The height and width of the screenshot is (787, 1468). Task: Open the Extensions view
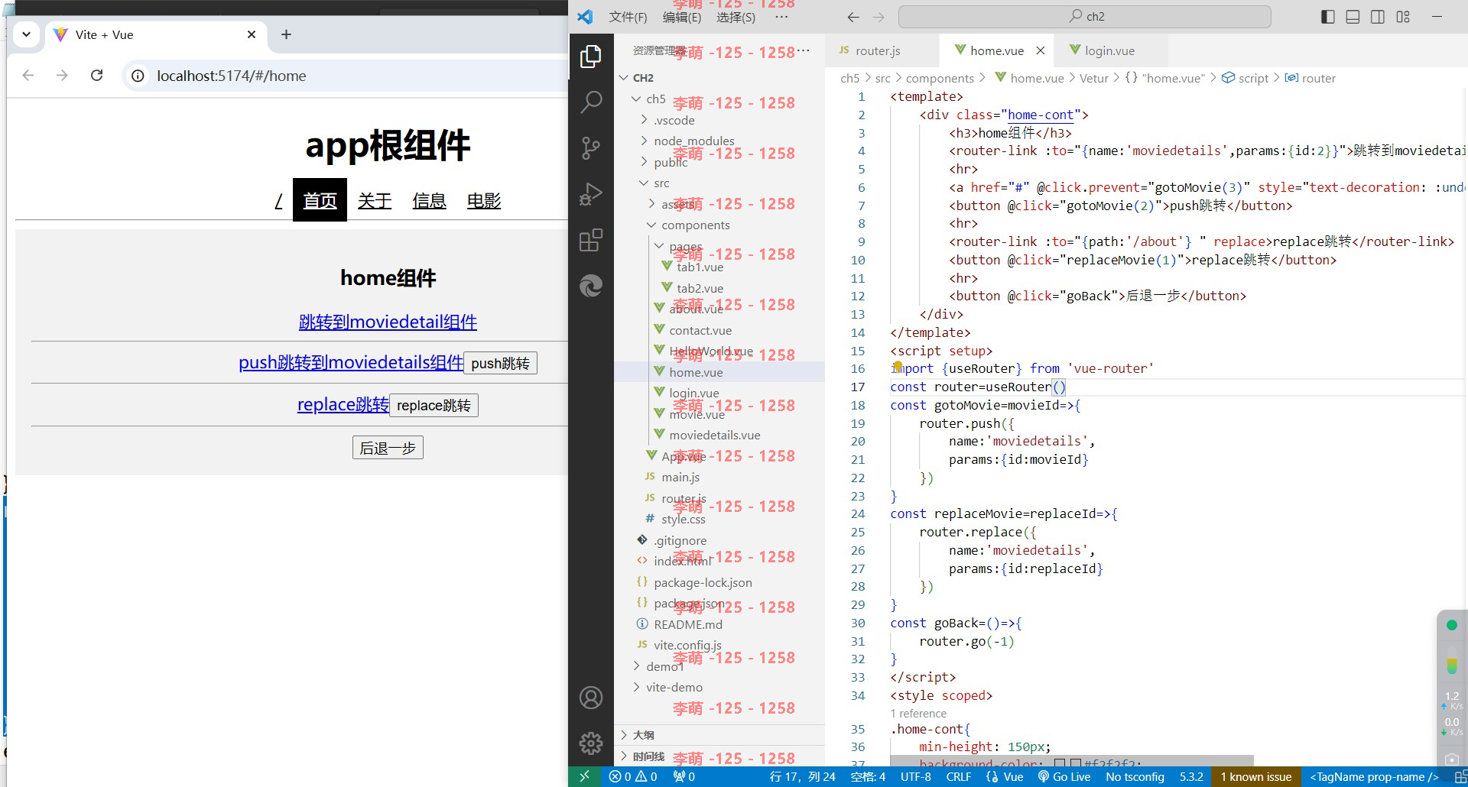click(x=590, y=240)
